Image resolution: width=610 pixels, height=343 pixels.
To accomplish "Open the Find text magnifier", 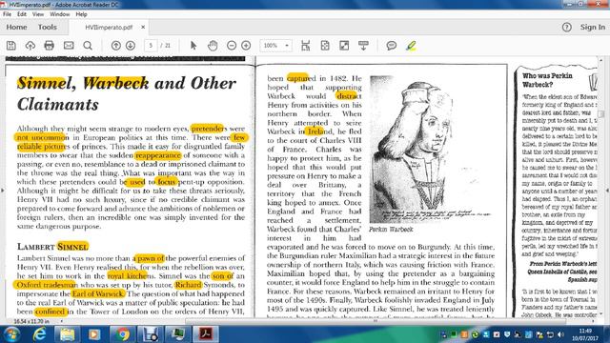I will click(88, 46).
